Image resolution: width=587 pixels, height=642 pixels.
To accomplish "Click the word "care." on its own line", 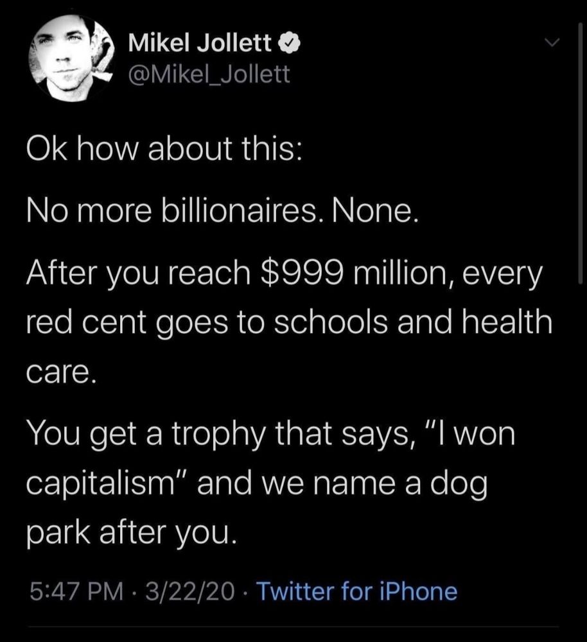I will point(62,372).
